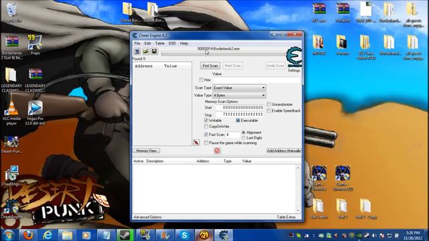Image resolution: width=429 pixels, height=241 pixels.
Task: Open the Borderlands 2 Gun archive icon
Action: pyautogui.click(x=11, y=47)
